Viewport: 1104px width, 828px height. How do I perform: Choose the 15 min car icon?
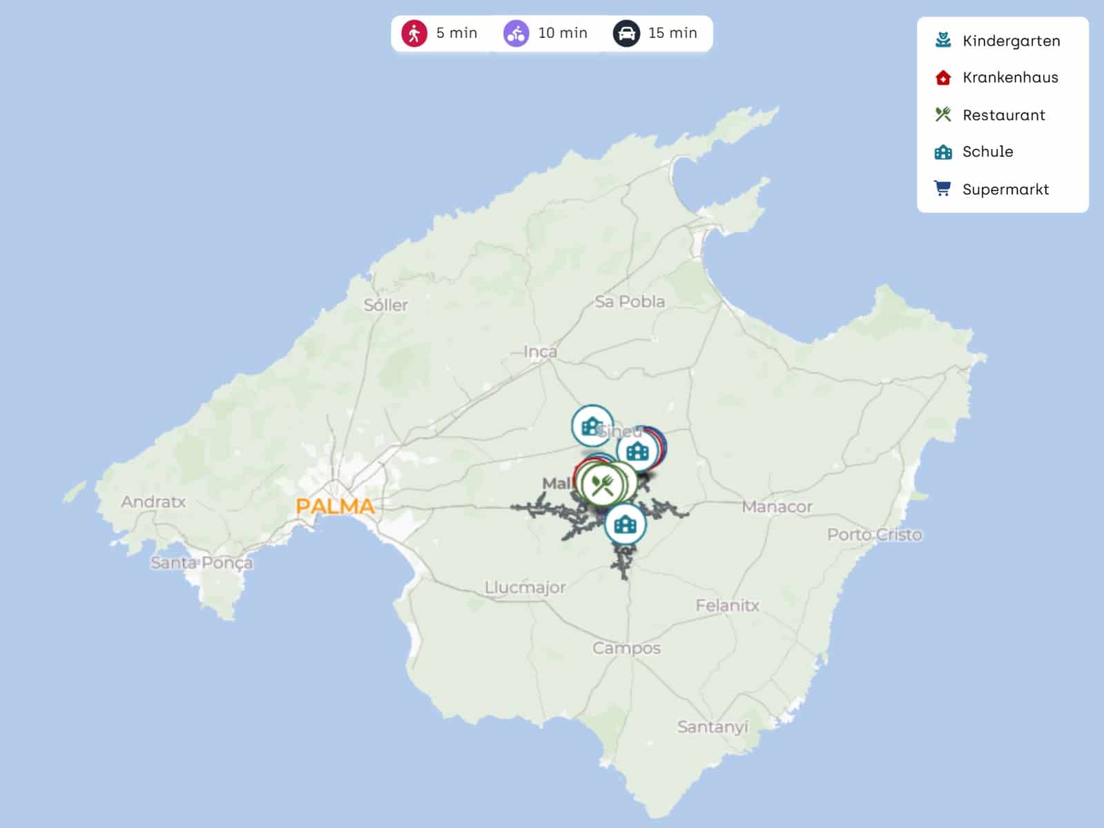click(x=626, y=33)
